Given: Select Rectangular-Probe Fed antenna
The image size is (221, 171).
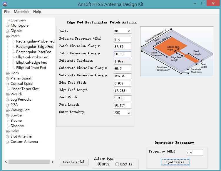Looking at the screenshot, I should tap(35, 41).
